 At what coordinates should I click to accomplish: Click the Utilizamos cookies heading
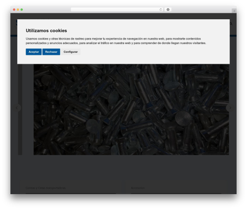pos(46,31)
